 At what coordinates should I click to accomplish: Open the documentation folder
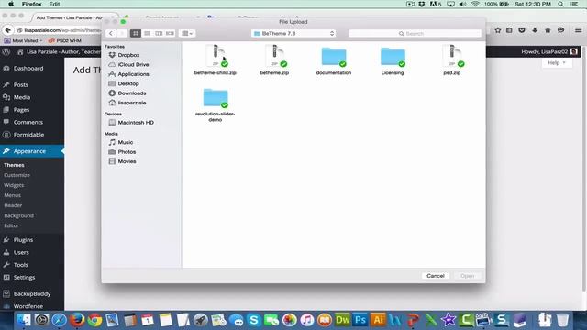pos(334,60)
